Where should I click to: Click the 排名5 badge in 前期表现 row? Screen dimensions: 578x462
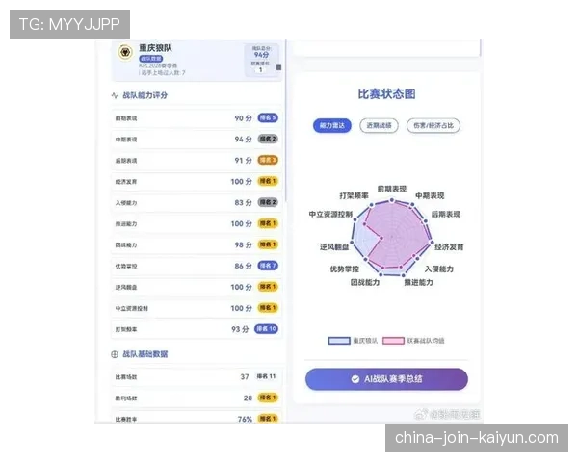click(268, 117)
